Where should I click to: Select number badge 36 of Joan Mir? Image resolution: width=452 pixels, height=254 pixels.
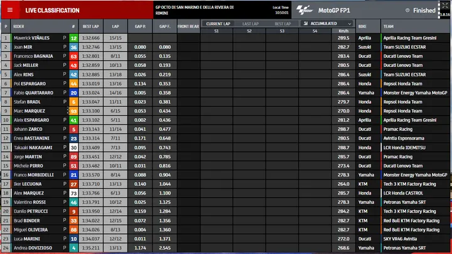(73, 47)
